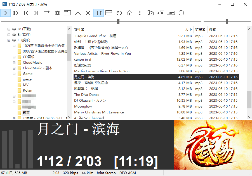Screen dimensions: 252x176
Task: Click the refresh/repeat circular arrows icon
Action: (x=119, y=13)
